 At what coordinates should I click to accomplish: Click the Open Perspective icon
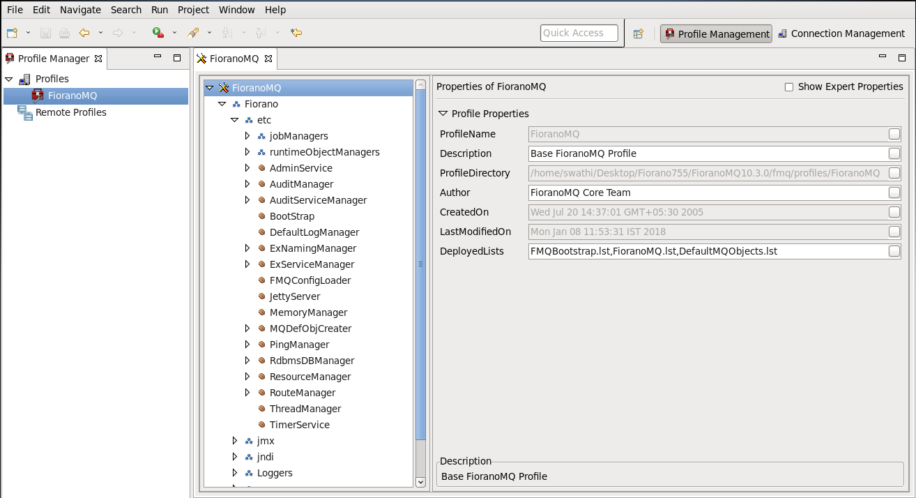coord(638,33)
